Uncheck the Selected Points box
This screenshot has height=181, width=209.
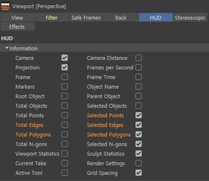138,115
